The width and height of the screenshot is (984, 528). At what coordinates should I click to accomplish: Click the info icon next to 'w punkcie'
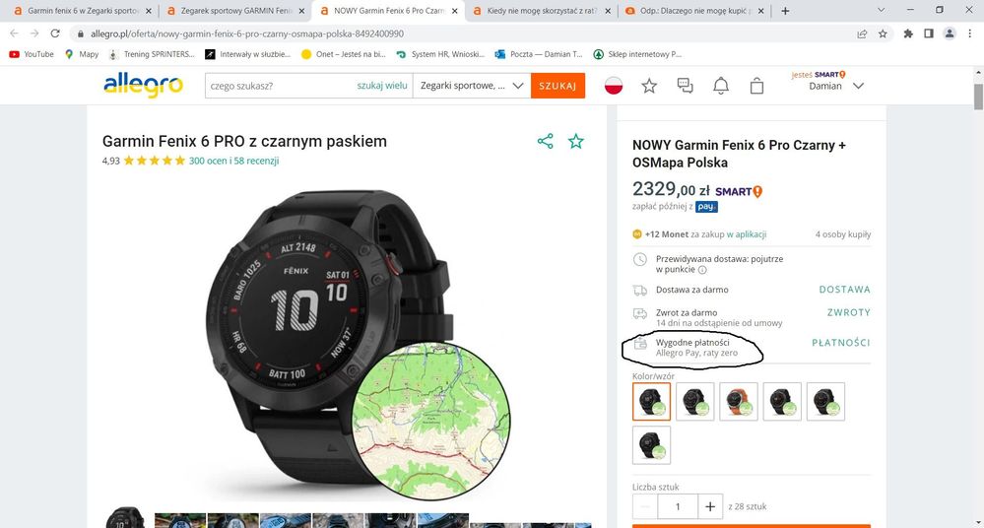702,270
